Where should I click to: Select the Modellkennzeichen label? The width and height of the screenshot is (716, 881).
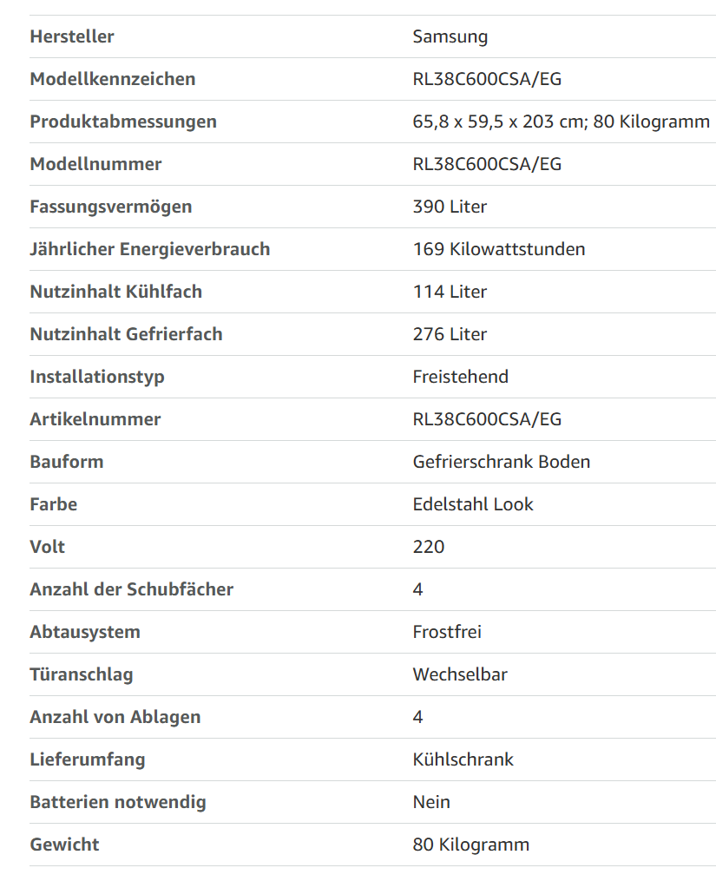[113, 79]
